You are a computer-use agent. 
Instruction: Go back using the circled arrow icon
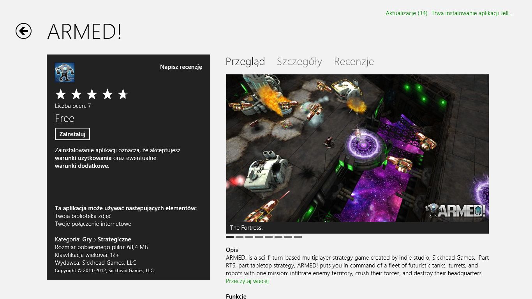point(23,31)
